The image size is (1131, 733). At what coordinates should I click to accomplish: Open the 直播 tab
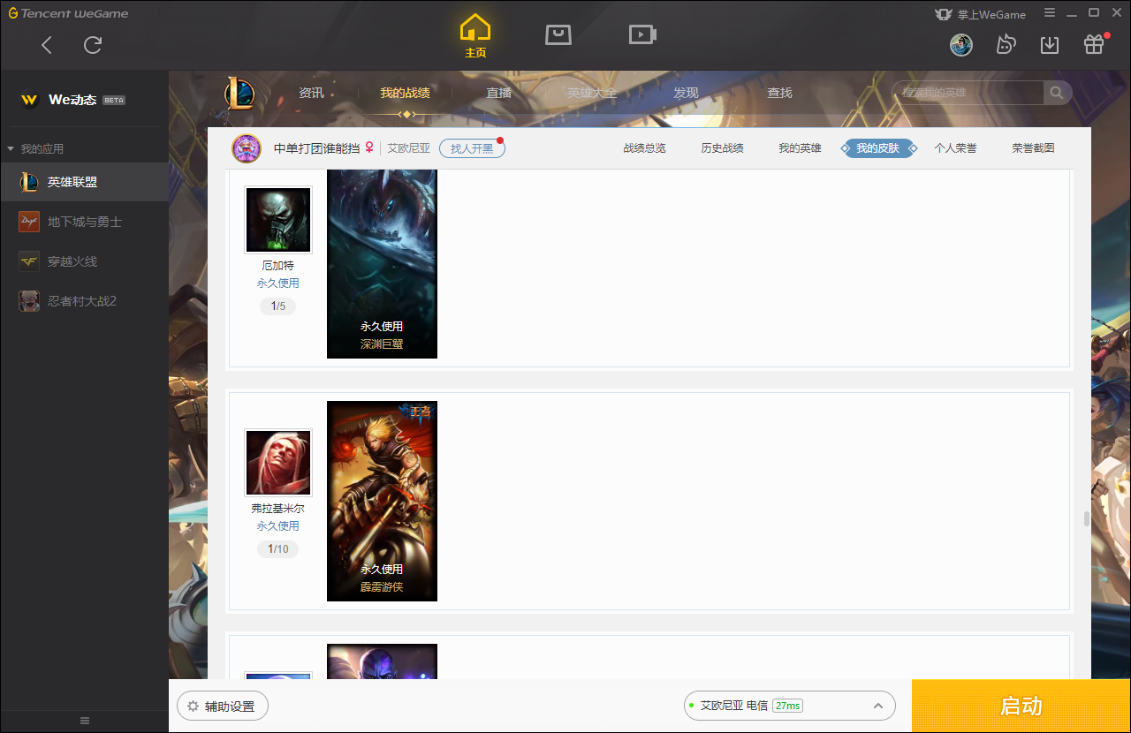tap(499, 93)
